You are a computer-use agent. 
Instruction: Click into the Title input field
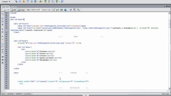41,10
